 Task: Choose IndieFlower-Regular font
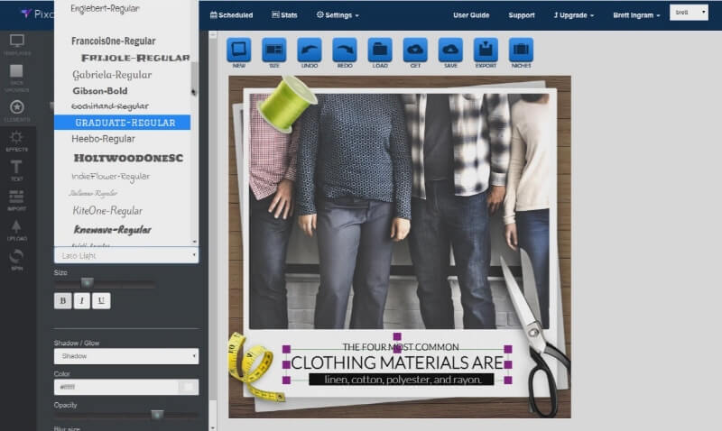(110, 177)
